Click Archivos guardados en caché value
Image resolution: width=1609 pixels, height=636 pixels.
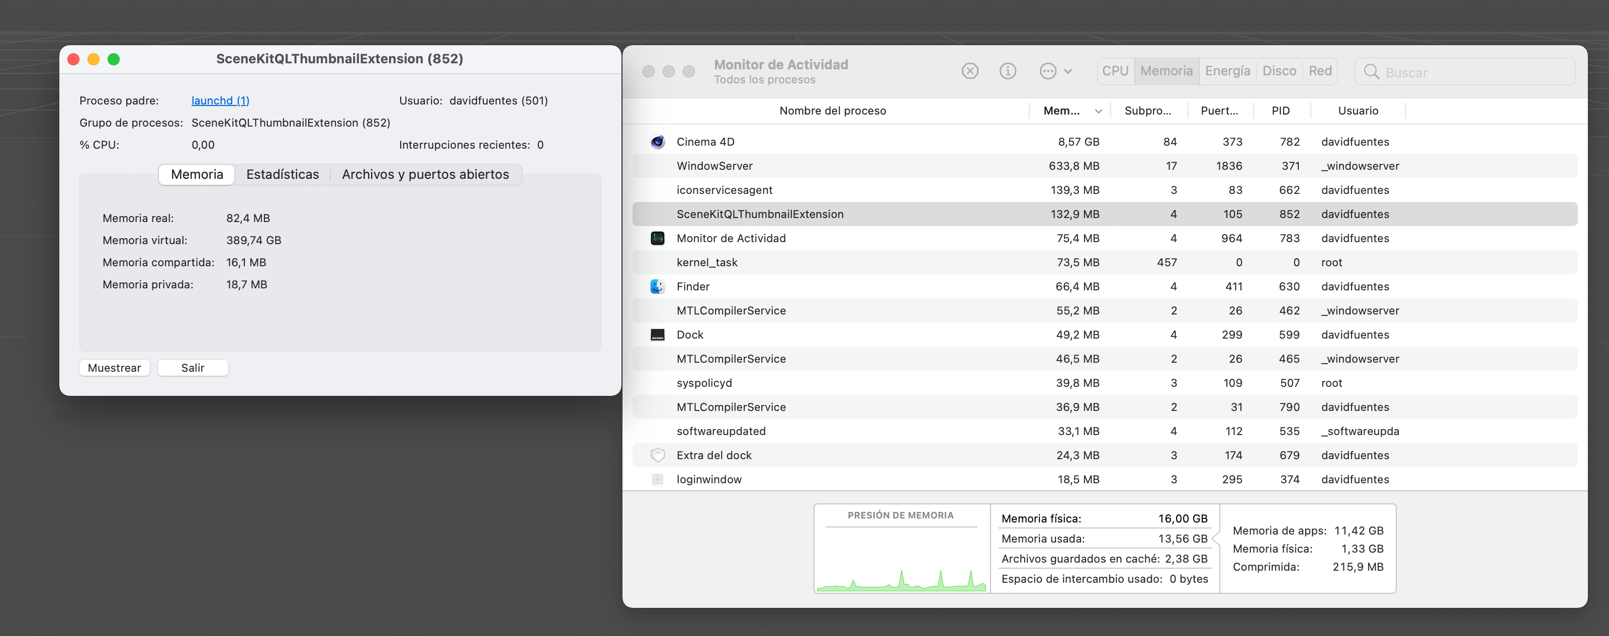tap(1186, 559)
